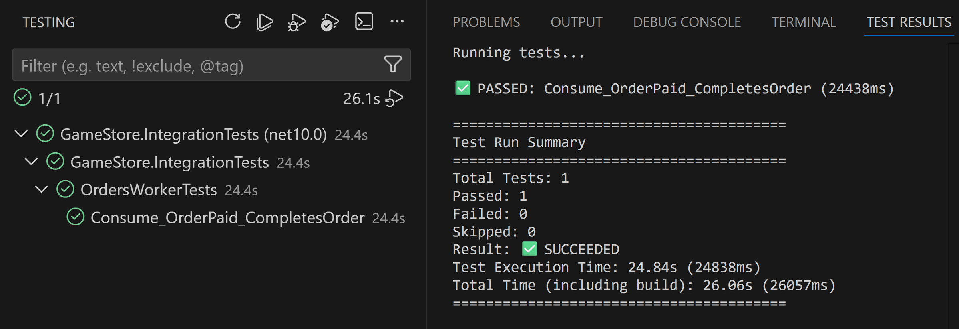
Task: Run all tests with the play icon
Action: pos(265,22)
